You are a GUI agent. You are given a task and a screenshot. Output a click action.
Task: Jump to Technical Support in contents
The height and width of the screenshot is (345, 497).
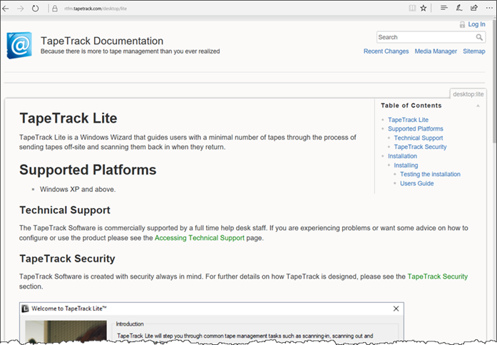[x=419, y=138]
